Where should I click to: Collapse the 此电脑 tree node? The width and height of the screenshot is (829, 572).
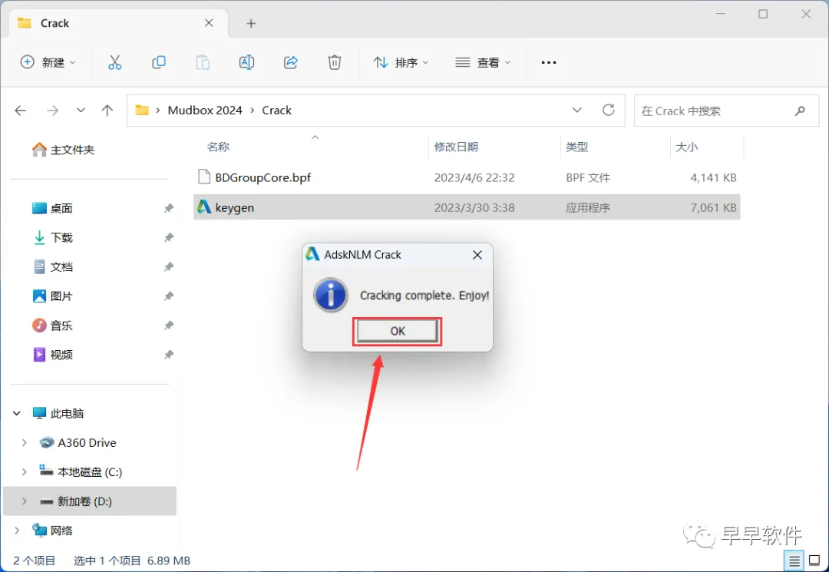tap(17, 413)
